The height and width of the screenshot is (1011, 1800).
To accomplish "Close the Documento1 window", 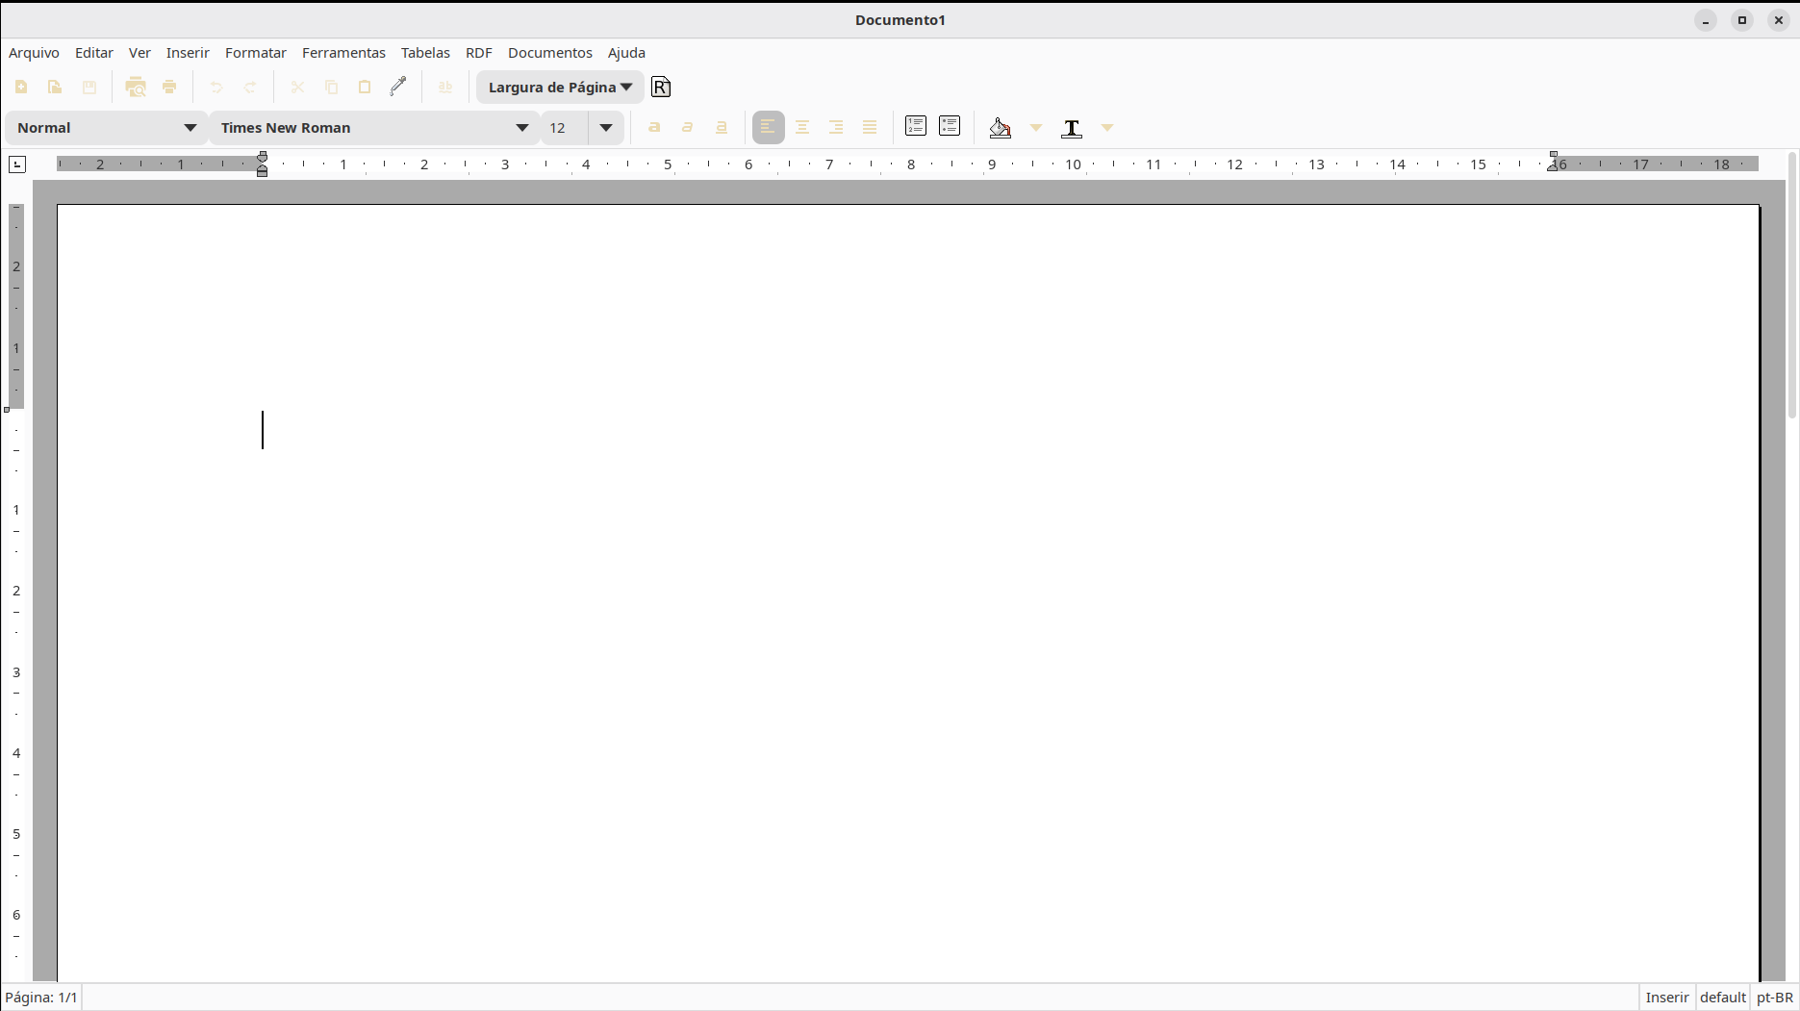I will point(1779,20).
